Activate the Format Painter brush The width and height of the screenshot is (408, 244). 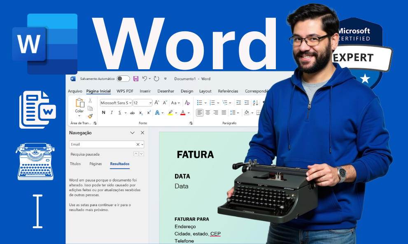coord(90,116)
